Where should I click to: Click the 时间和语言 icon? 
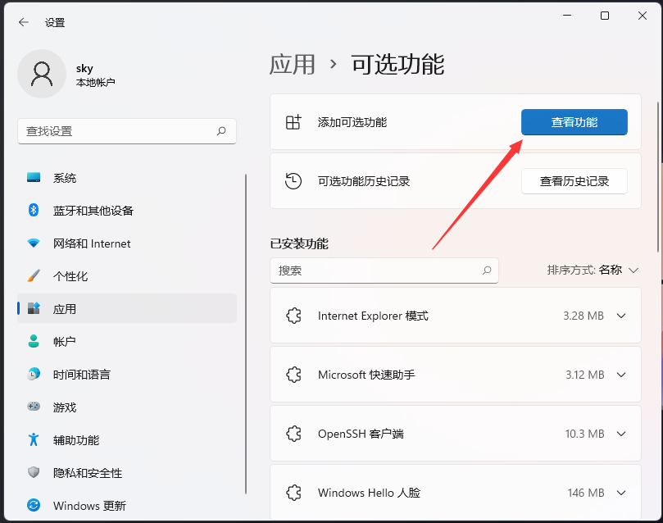(x=33, y=375)
